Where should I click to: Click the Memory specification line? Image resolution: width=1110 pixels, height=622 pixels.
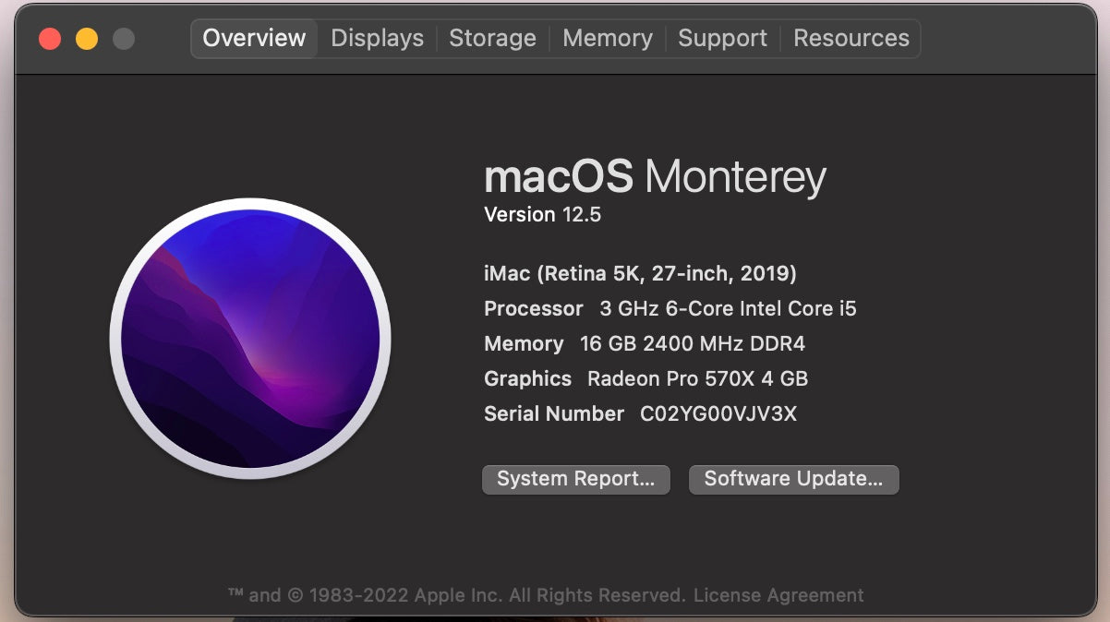pyautogui.click(x=645, y=343)
